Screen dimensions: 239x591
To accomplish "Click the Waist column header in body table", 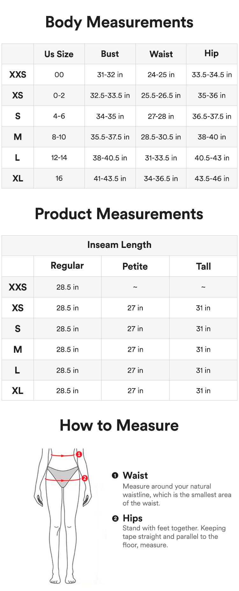I will 161,54.
